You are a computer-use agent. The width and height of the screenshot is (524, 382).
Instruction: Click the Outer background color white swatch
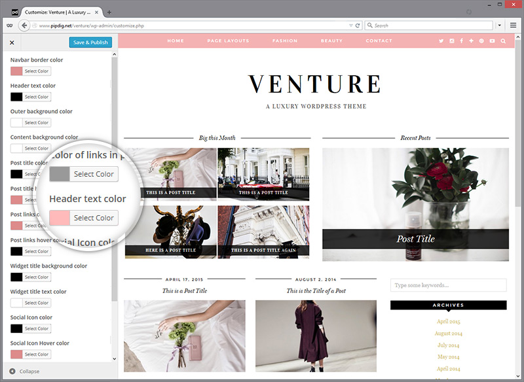(x=16, y=122)
